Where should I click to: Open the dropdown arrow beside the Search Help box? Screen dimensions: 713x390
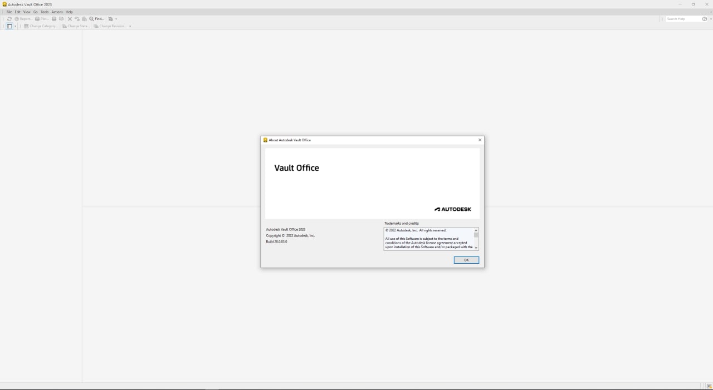[711, 19]
